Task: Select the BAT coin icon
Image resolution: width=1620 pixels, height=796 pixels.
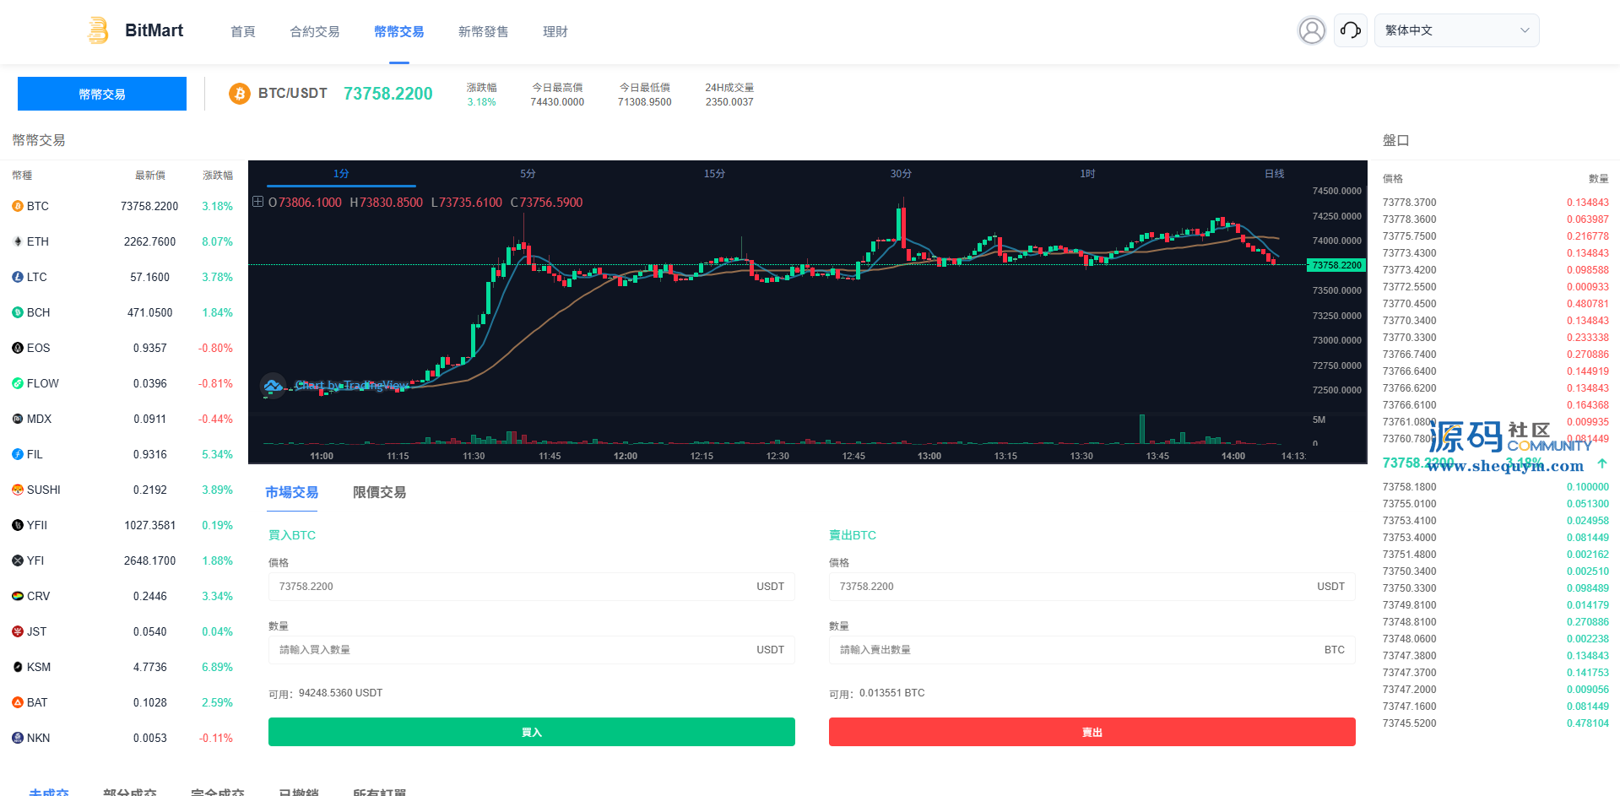Action: (18, 702)
